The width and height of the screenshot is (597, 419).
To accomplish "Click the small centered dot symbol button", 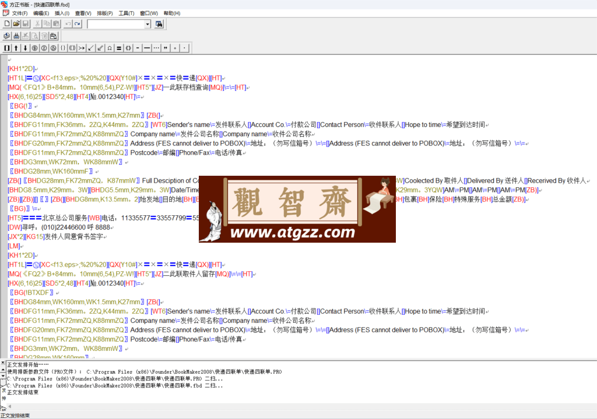I will point(184,48).
